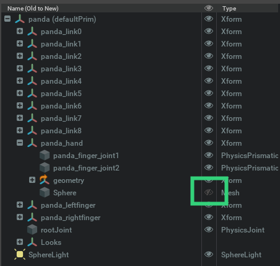
Task: Expand the panda_link5 node
Action: tap(20, 93)
